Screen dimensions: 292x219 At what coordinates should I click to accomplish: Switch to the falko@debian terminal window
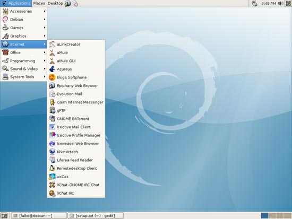point(39,216)
